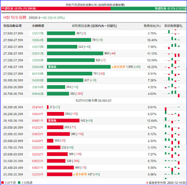Click the 街貨佔比(%) column header
This screenshot has width=187, height=185.
152,26
